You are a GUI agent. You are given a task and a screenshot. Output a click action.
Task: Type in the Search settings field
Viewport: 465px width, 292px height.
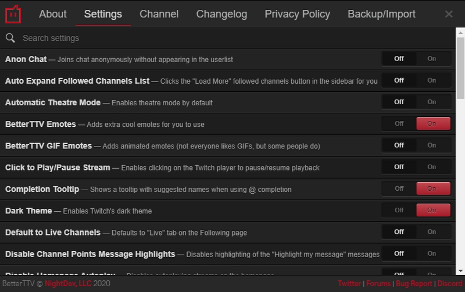pyautogui.click(x=233, y=38)
